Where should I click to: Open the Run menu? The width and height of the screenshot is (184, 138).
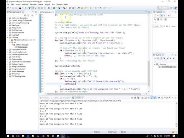[x=53, y=5]
